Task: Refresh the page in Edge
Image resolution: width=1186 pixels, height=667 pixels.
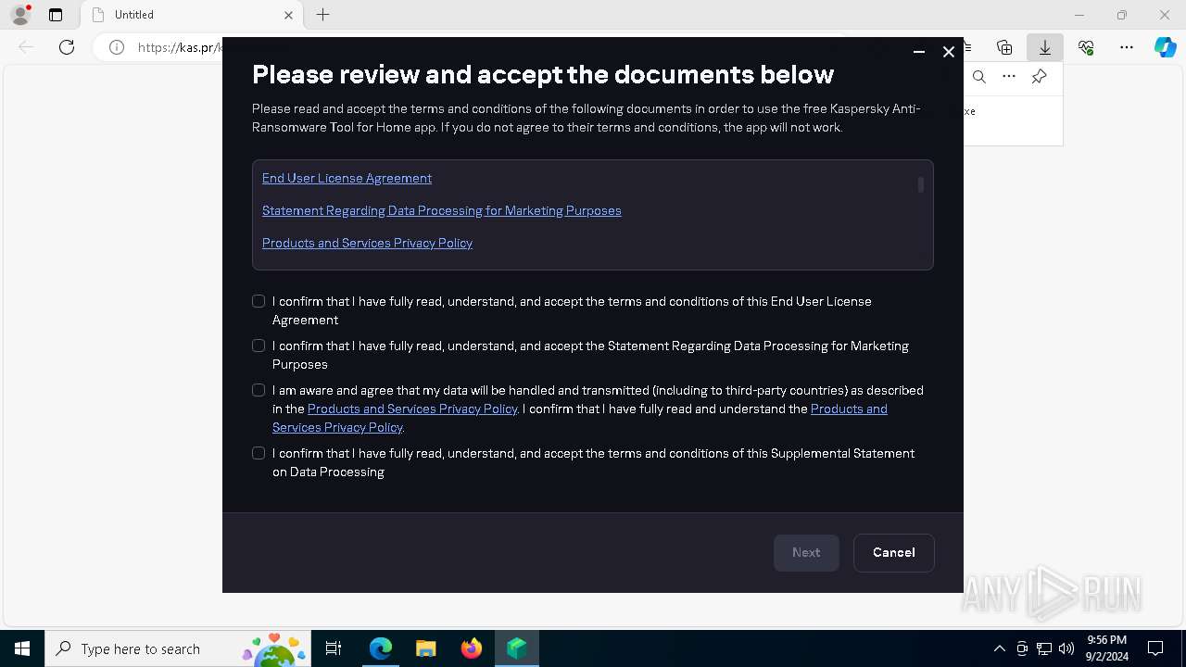Action: [x=67, y=47]
